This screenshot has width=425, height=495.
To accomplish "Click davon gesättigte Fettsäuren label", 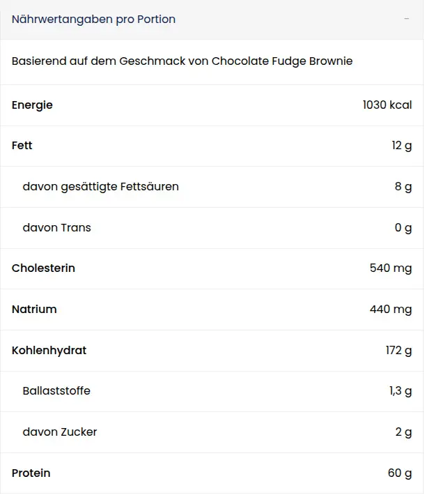I will tap(100, 187).
